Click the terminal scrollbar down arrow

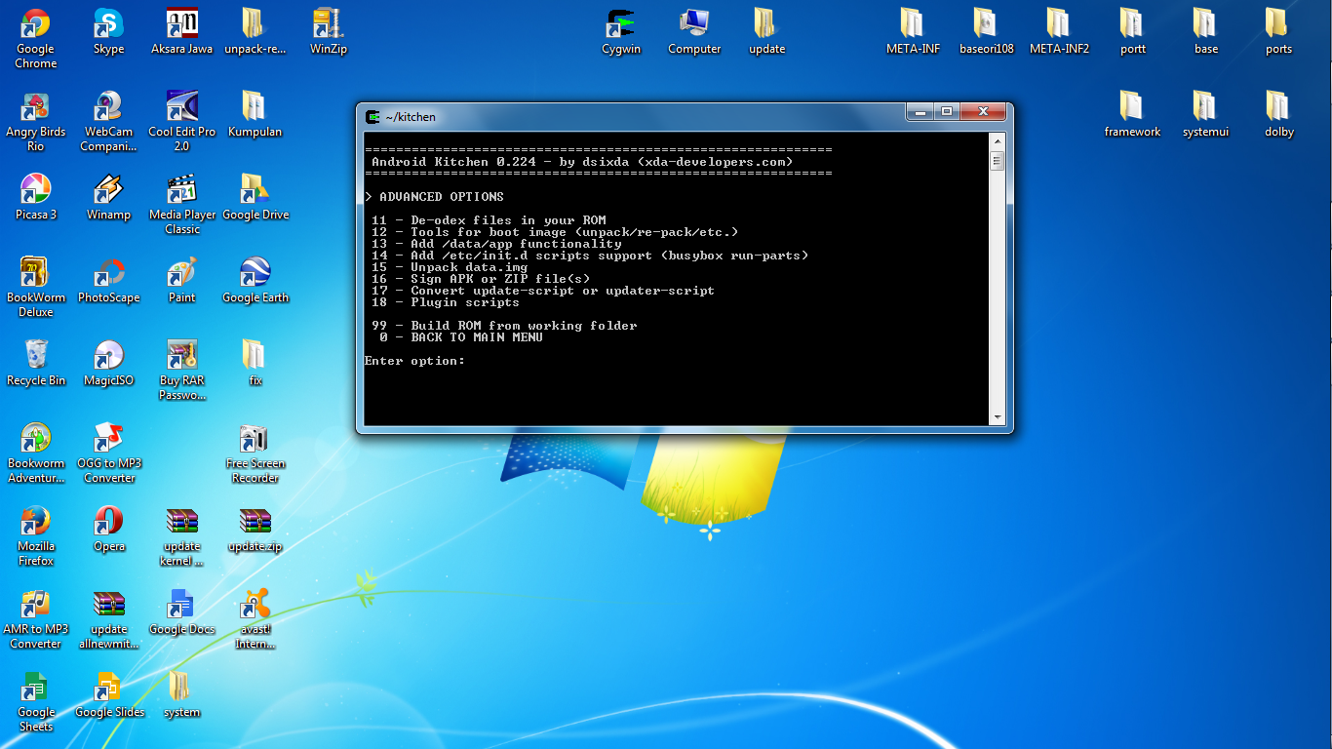pyautogui.click(x=997, y=416)
